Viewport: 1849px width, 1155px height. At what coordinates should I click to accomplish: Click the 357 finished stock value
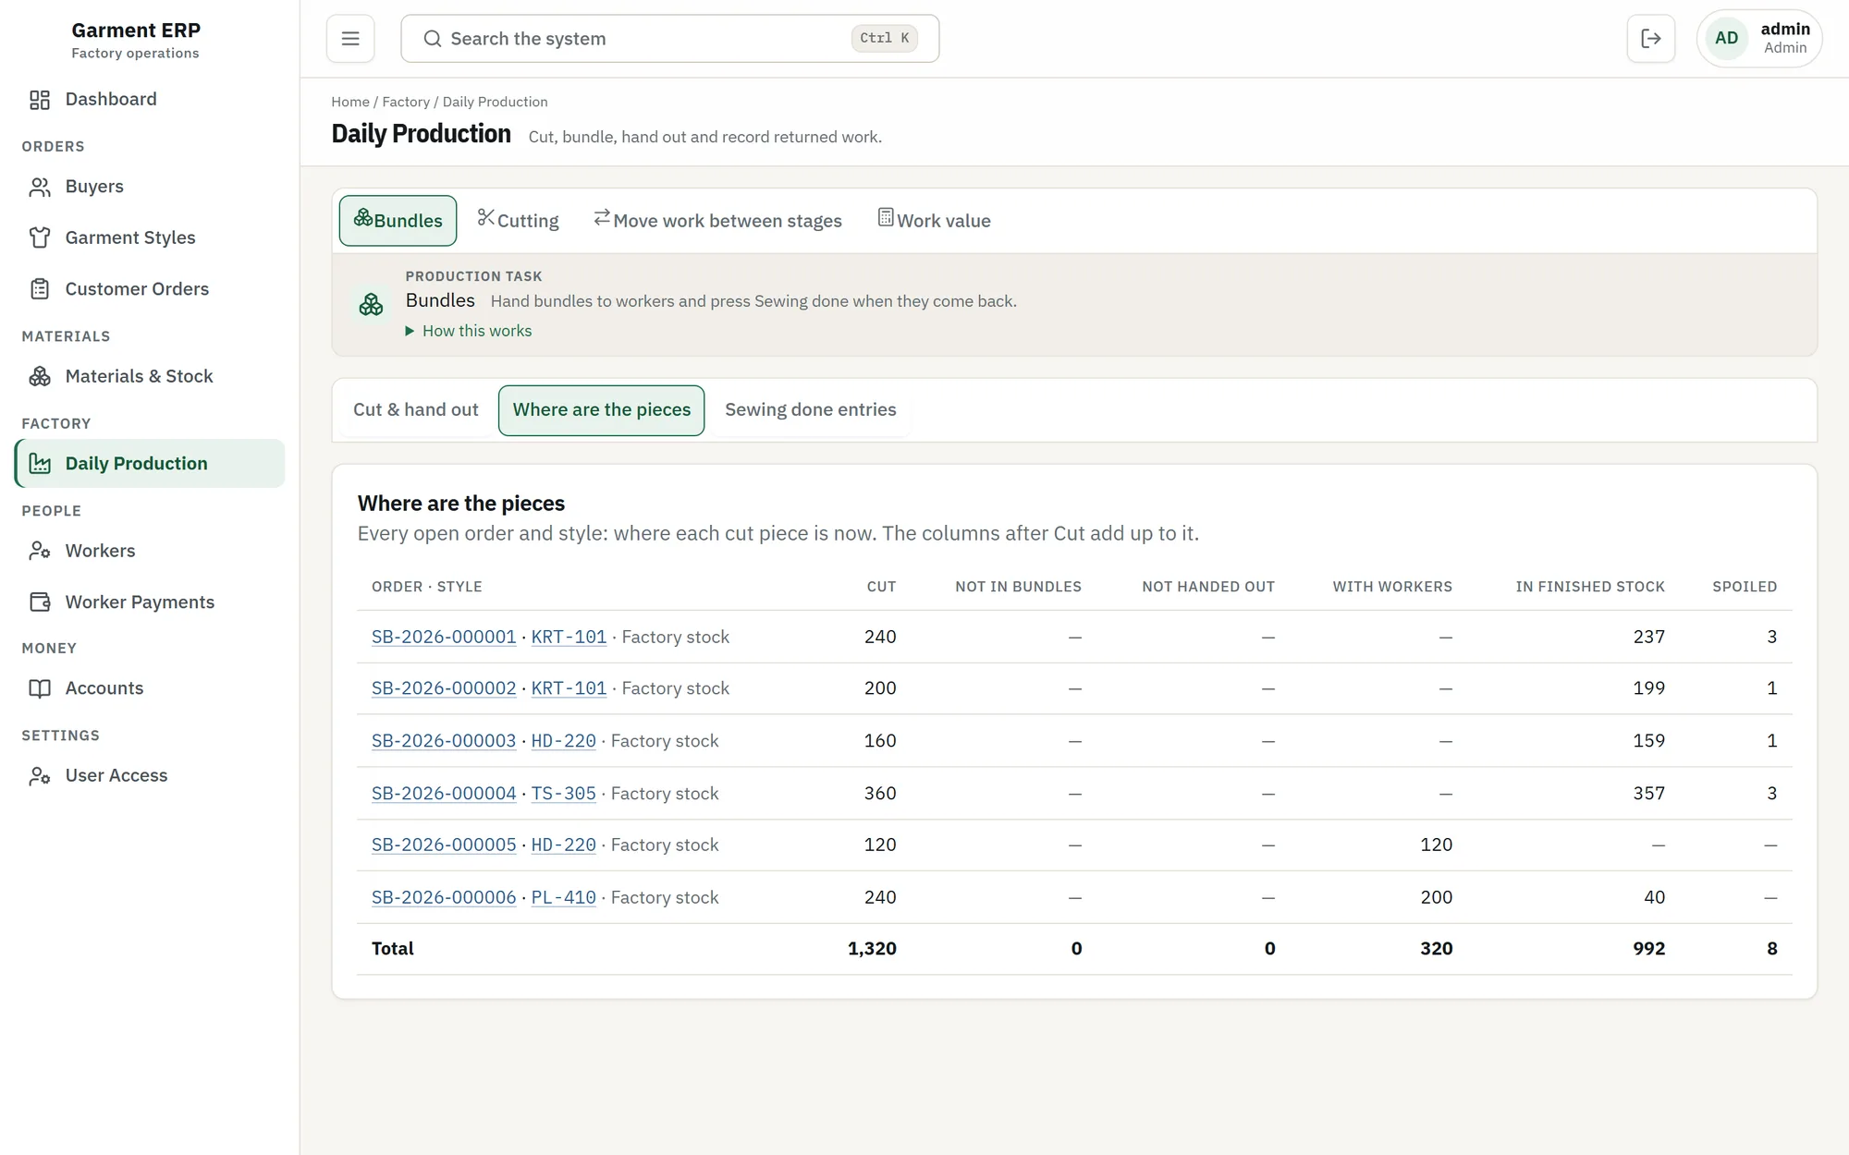[1649, 794]
